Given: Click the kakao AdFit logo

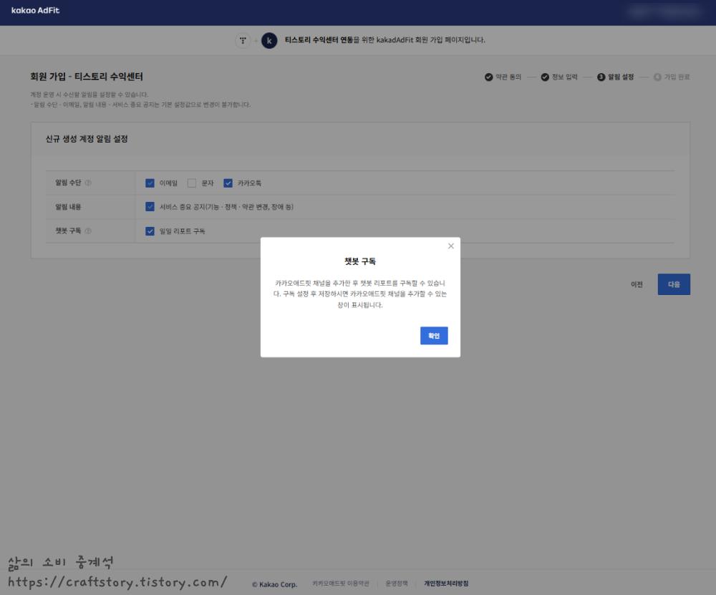Looking at the screenshot, I should click(35, 10).
